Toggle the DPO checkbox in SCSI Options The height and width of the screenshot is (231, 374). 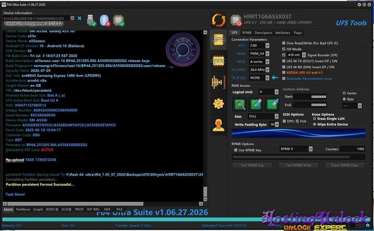tap(284, 121)
